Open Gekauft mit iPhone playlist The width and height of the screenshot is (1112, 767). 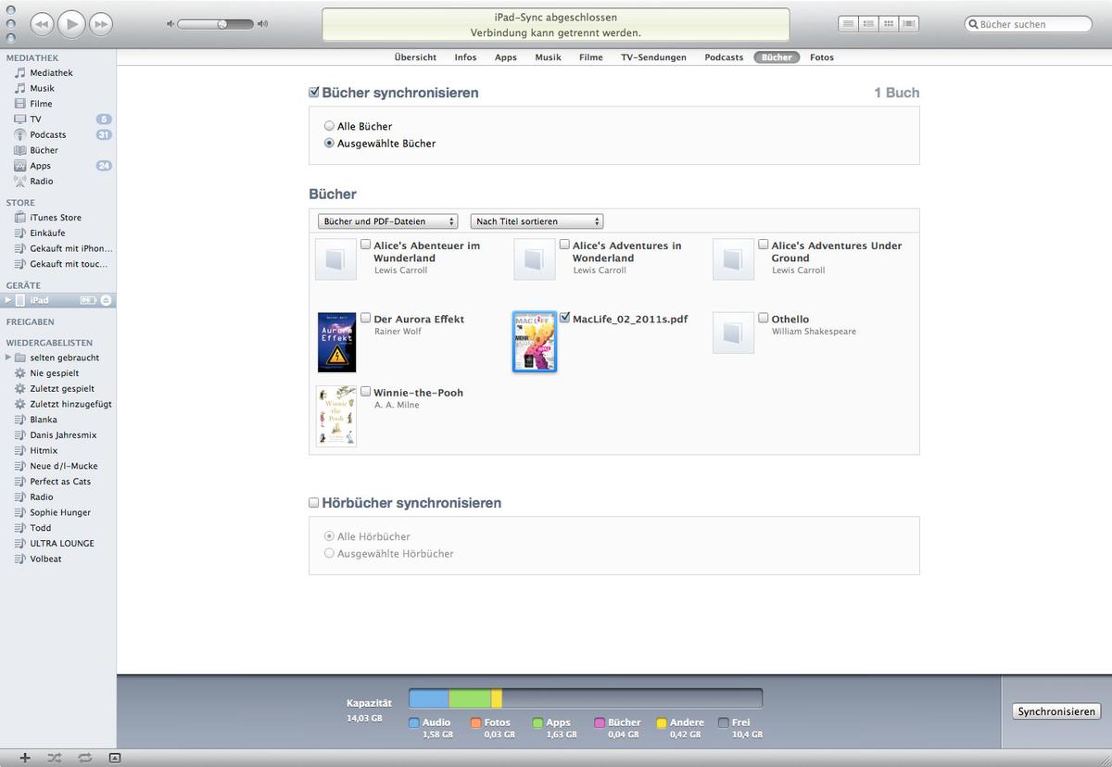70,248
